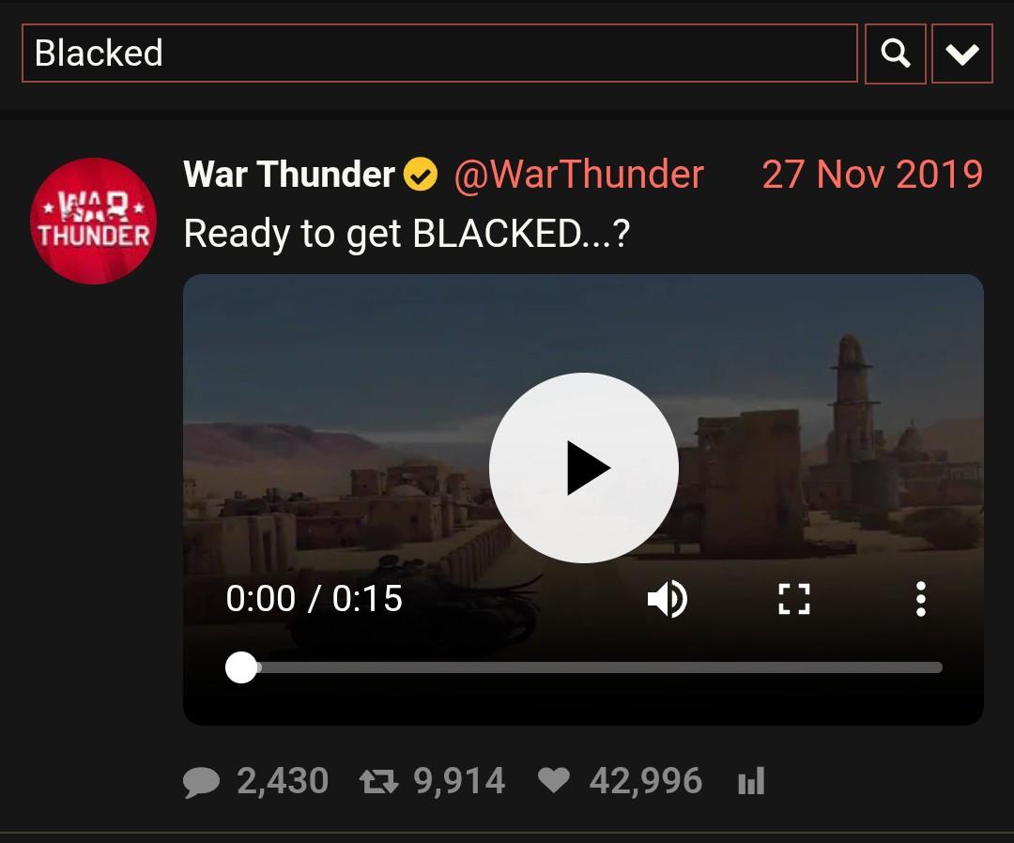The height and width of the screenshot is (843, 1014).
Task: Open tweet stats bar chart icon
Action: (x=751, y=781)
